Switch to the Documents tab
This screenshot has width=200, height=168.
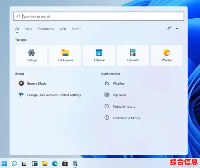46,29
